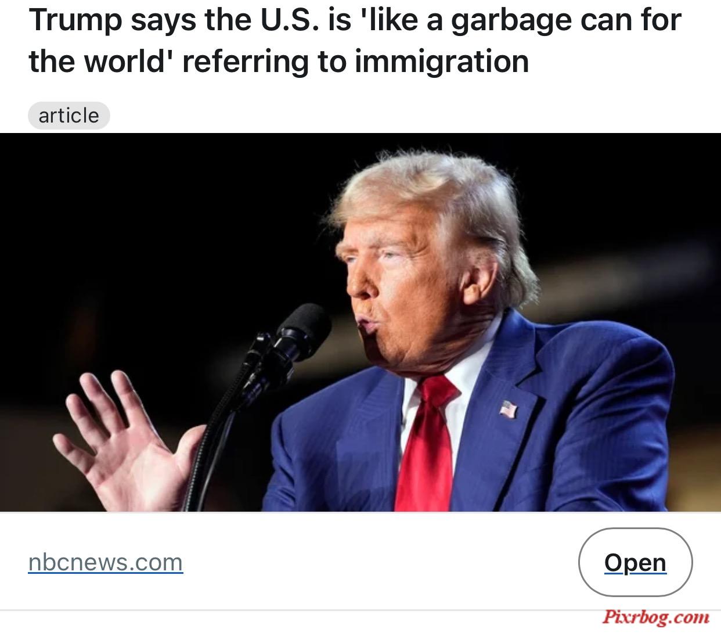
Task: Click the white card footer beside nbcnews.com
Action: 380,562
